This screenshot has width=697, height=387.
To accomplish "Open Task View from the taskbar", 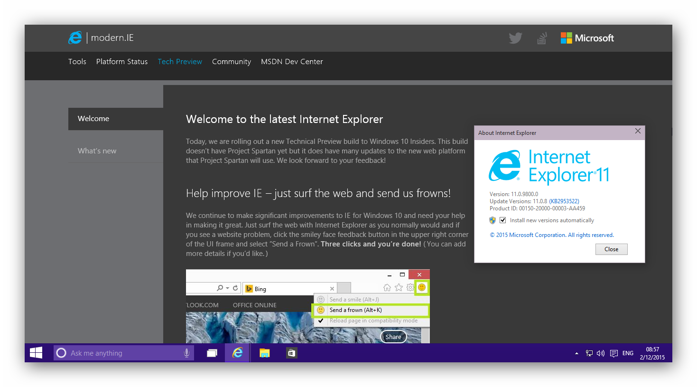I will (x=212, y=353).
